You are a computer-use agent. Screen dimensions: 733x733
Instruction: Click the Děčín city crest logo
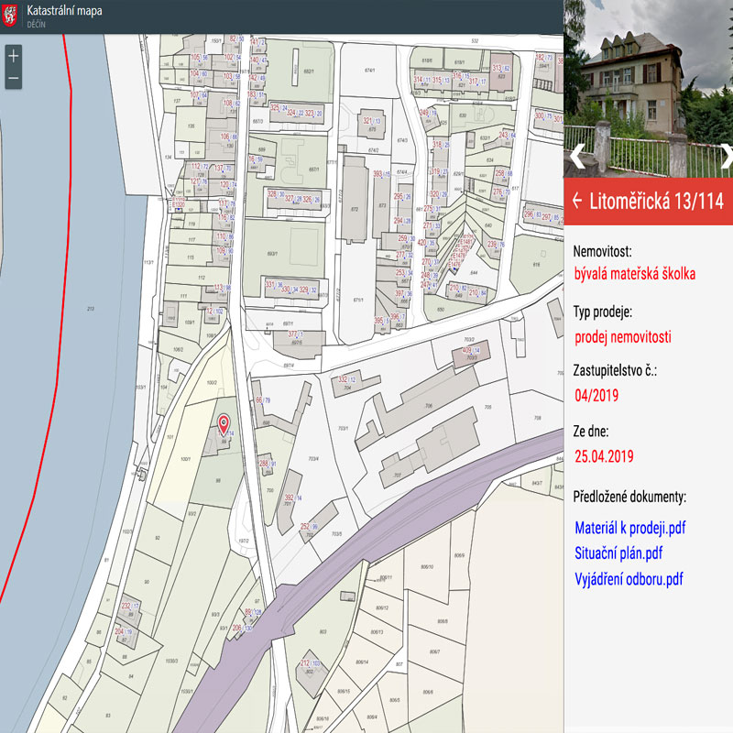(x=11, y=16)
